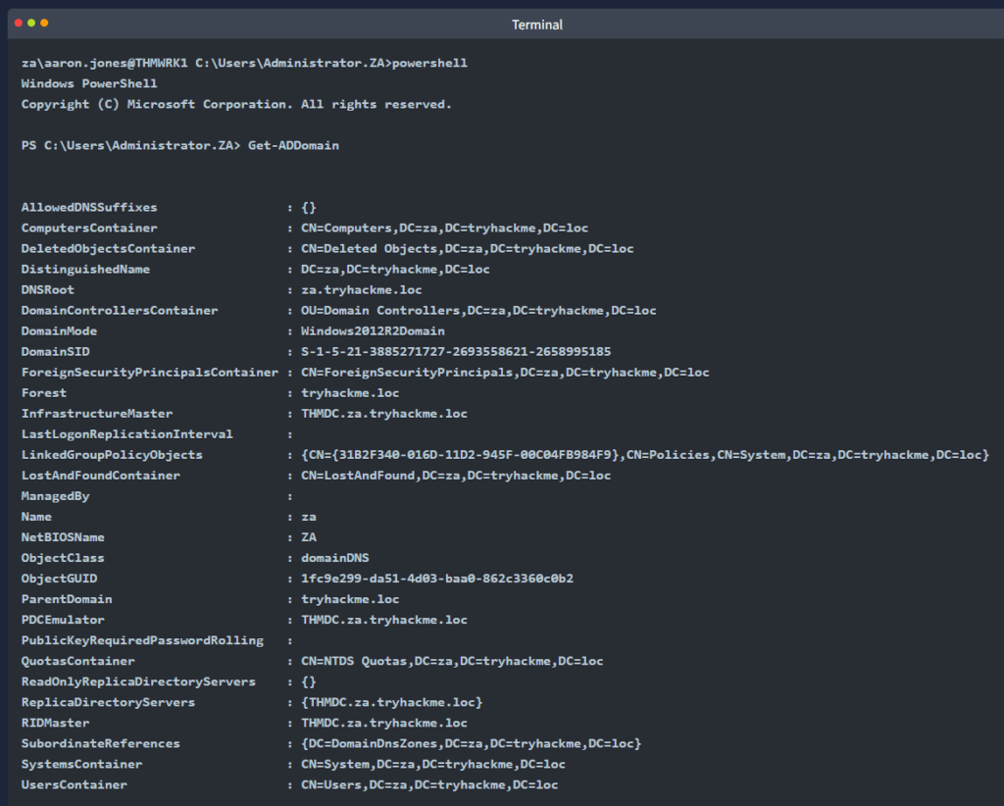The image size is (1004, 806).
Task: Click the Windows2012R2Domain value
Action: click(373, 331)
